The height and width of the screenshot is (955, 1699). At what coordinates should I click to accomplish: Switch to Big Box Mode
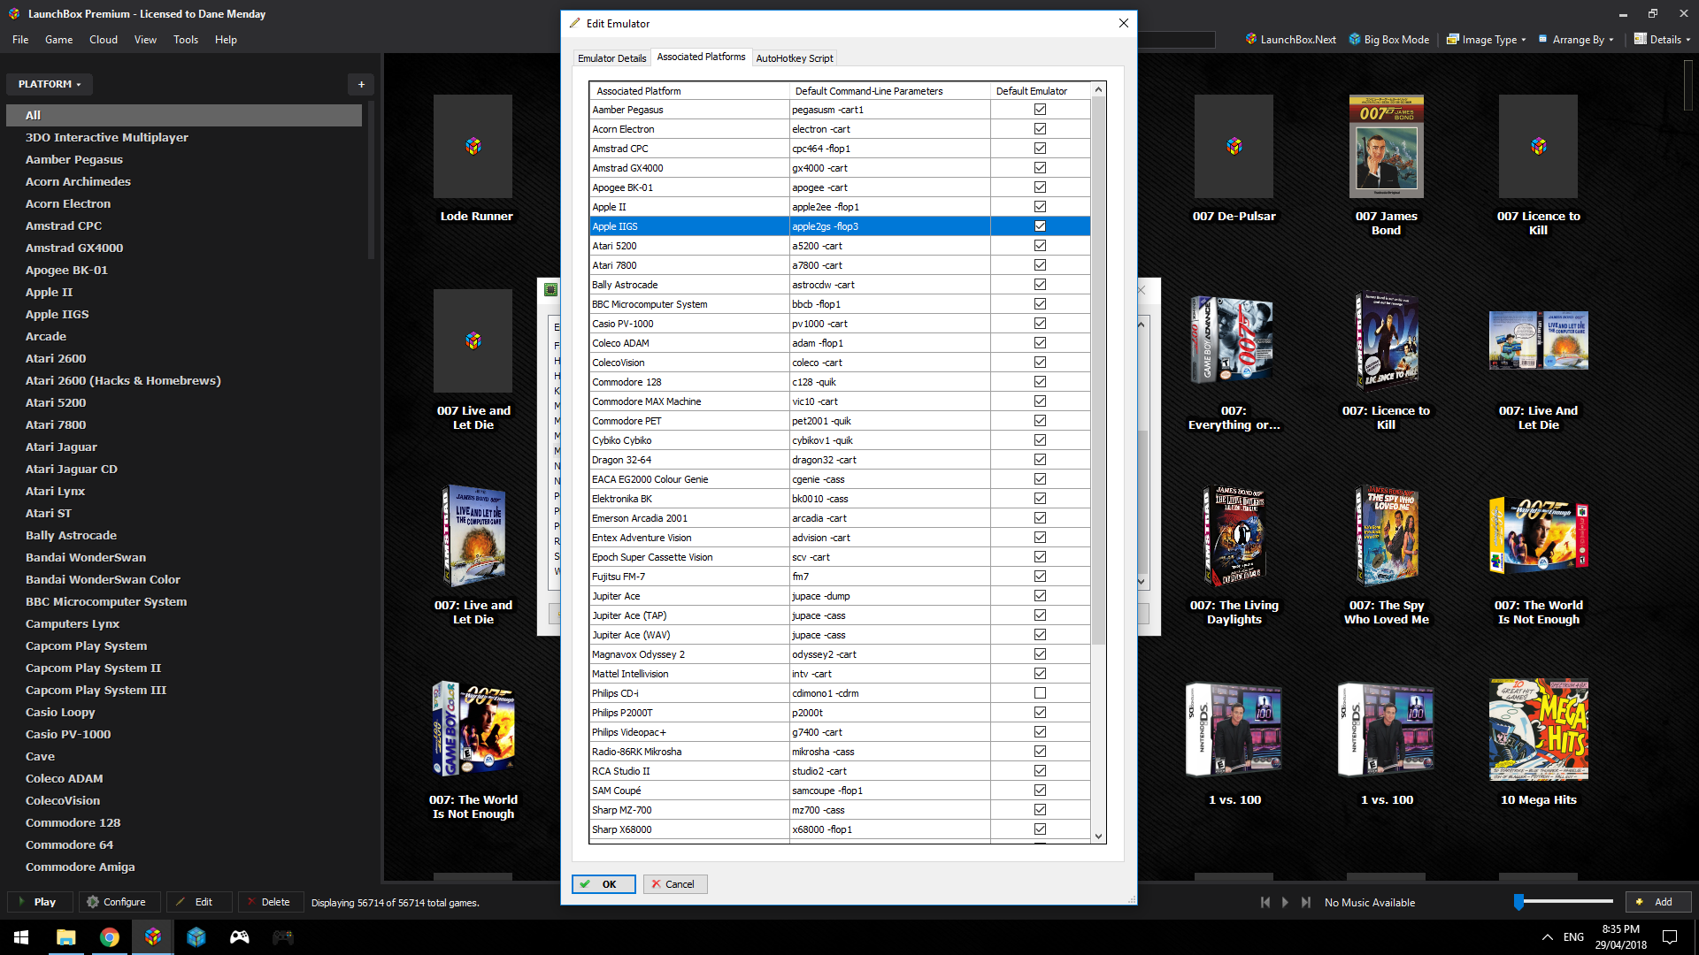click(x=1389, y=39)
